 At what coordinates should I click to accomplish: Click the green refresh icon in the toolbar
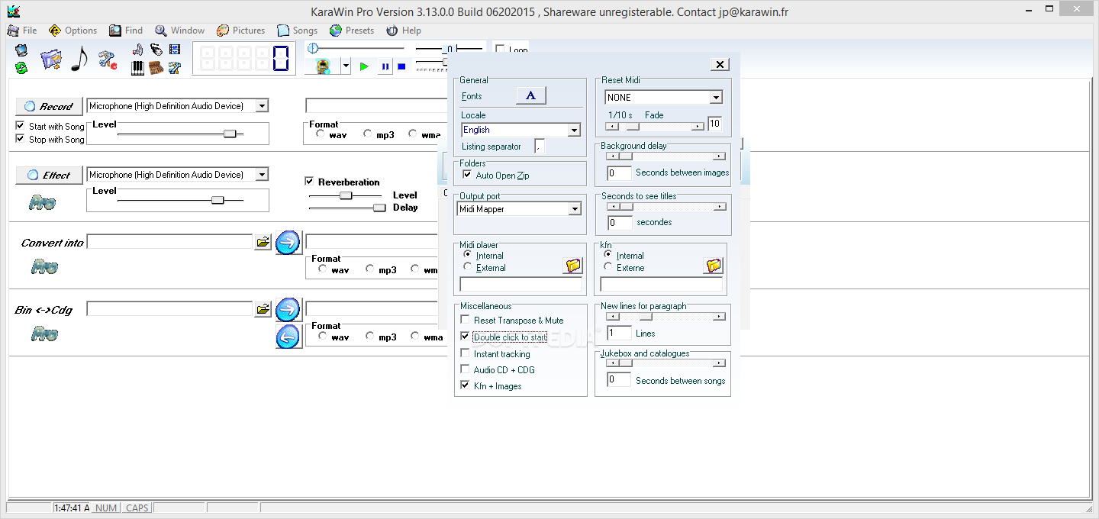click(x=21, y=68)
